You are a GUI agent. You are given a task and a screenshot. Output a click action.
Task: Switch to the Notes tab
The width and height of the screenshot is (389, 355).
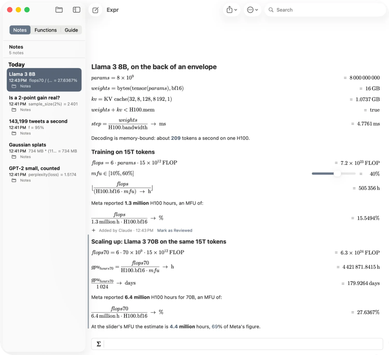pyautogui.click(x=20, y=30)
